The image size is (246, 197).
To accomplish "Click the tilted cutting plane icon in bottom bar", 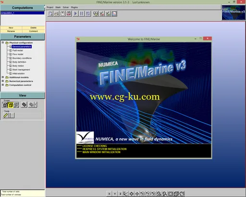I will [182, 194].
